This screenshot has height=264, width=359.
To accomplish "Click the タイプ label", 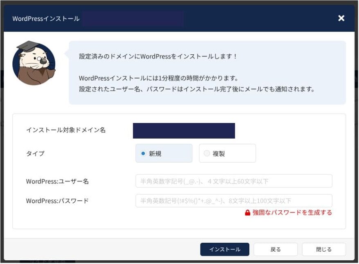I will coord(35,154).
